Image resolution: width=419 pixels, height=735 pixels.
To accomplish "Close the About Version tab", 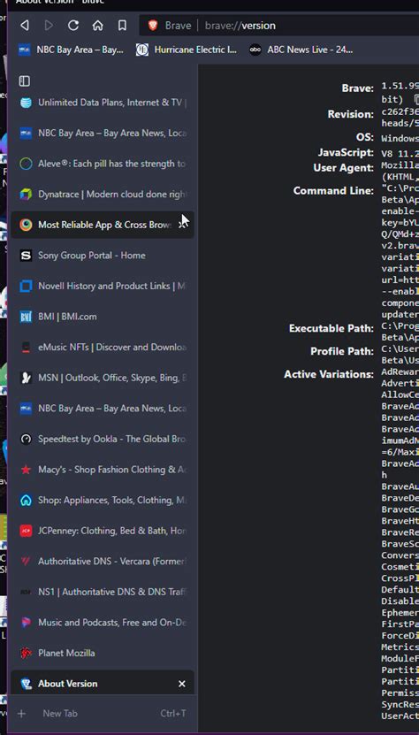I will pyautogui.click(x=182, y=684).
